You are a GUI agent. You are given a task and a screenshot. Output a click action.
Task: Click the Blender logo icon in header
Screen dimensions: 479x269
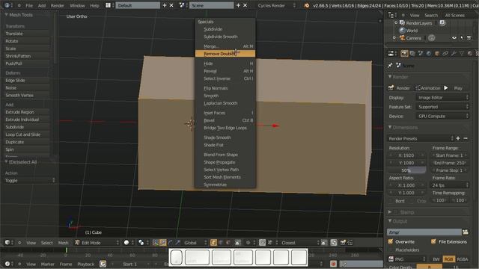(306, 5)
